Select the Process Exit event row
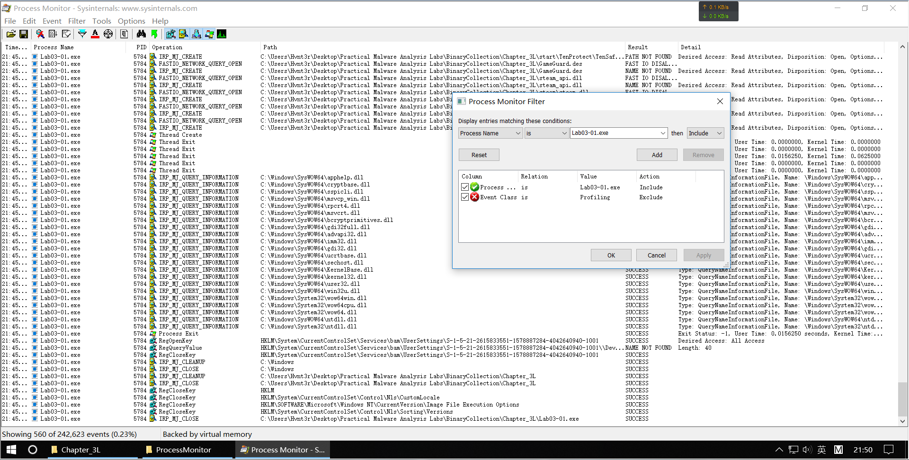The image size is (909, 460). point(443,334)
